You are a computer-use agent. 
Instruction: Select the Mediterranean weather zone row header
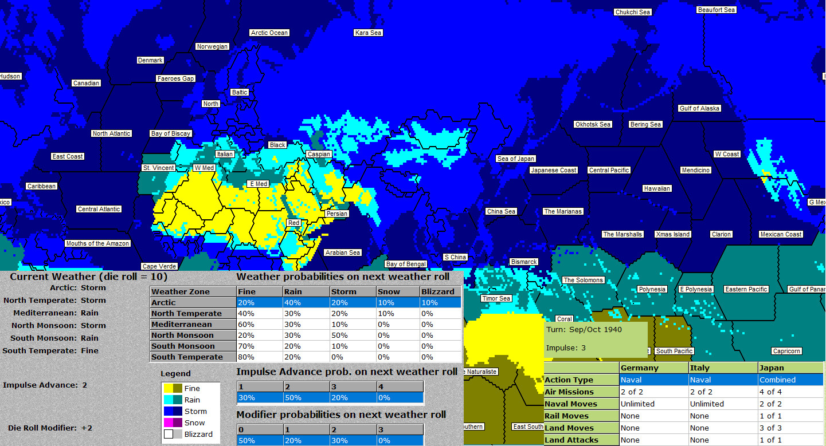click(x=193, y=324)
